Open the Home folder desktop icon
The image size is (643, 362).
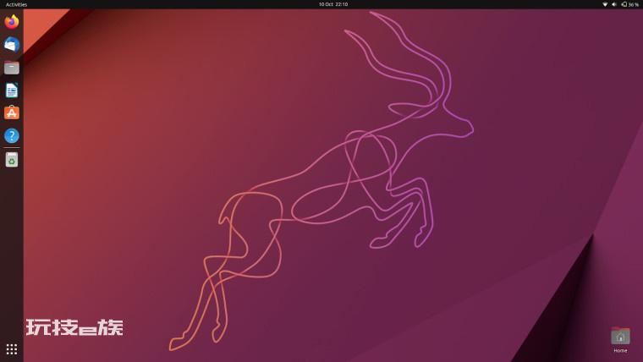[x=620, y=339]
